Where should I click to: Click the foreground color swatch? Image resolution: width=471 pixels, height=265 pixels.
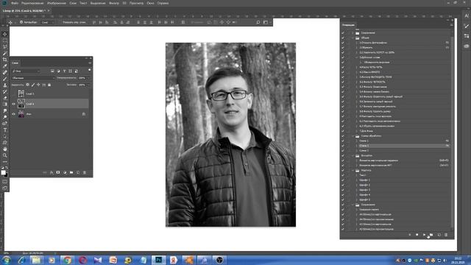coord(3,172)
